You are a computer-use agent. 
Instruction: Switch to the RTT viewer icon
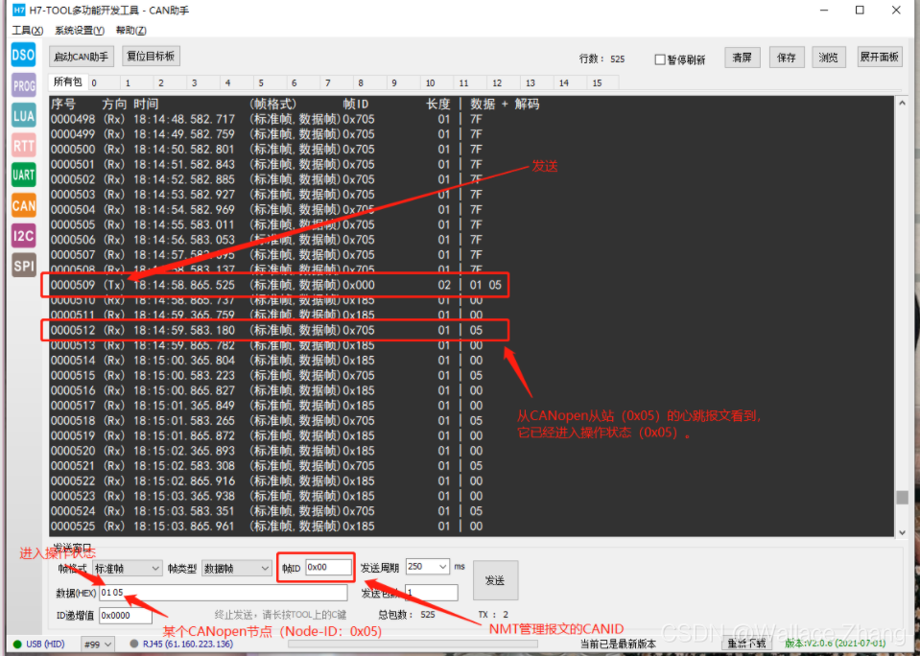point(23,146)
